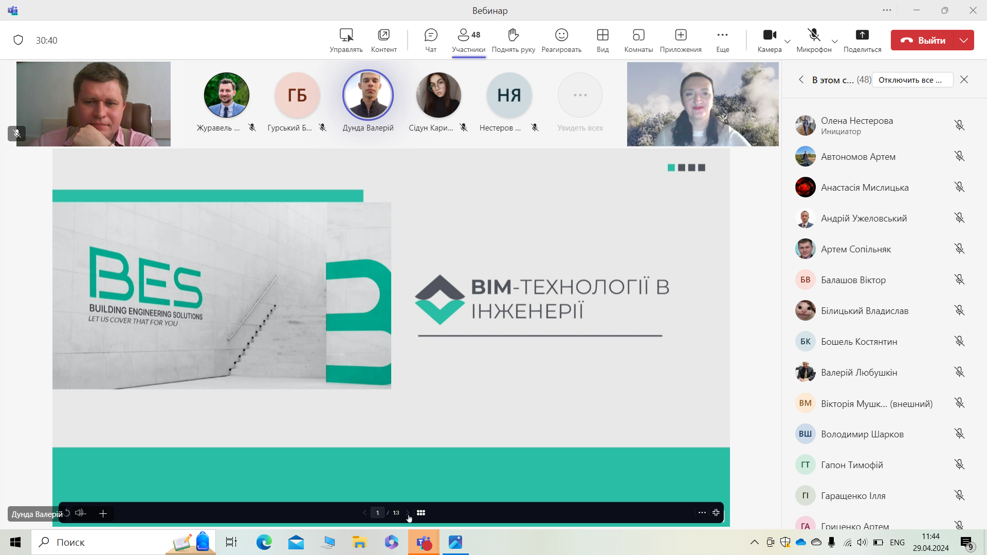Open the More (Еще) menu
987x555 pixels.
click(x=722, y=40)
